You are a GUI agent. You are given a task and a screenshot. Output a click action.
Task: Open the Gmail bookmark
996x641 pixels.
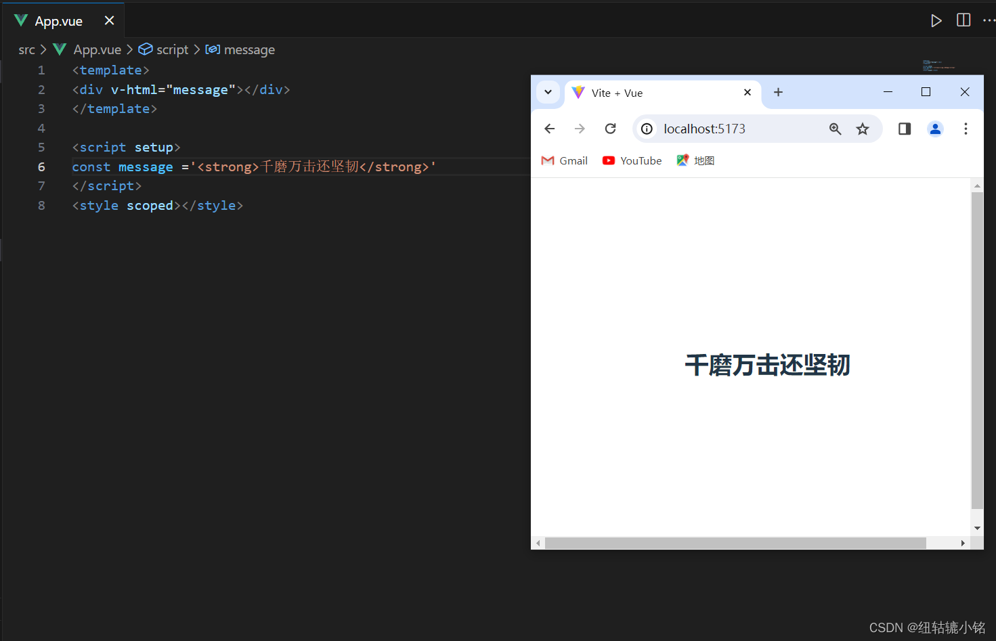[x=564, y=160]
